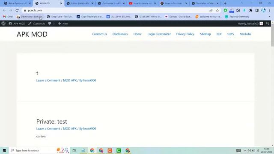This screenshot has height=154, width=274.
Task: Open the green circle extension icon
Action: 226,10
